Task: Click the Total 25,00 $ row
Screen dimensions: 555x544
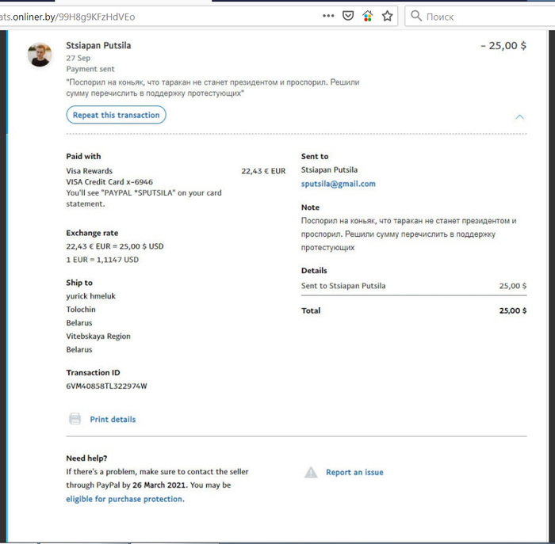Action: 413,310
